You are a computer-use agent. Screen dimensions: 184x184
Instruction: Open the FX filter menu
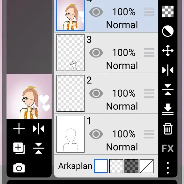pos(168,148)
